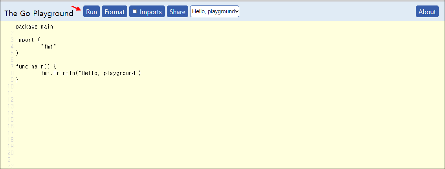Click The Go Playground title
This screenshot has height=169, width=445.
click(x=39, y=13)
